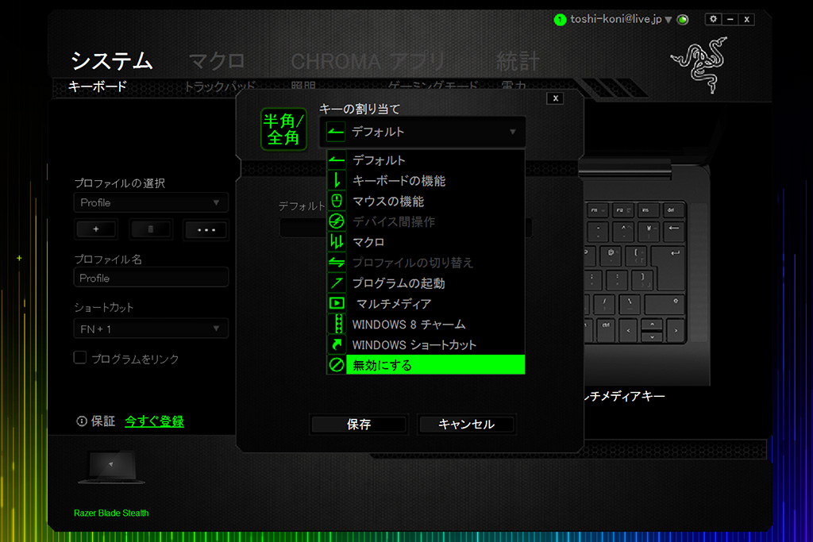Open the トラックパッド sub-tab
The height and width of the screenshot is (542, 813).
click(221, 86)
